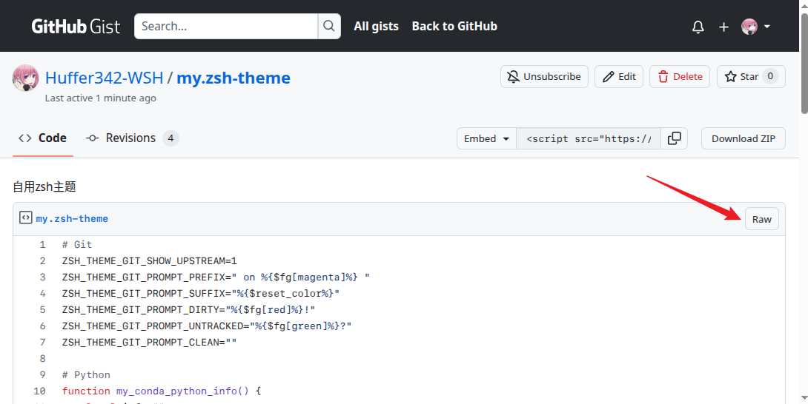The image size is (808, 404).
Task: Click the Download ZIP button
Action: tap(743, 138)
